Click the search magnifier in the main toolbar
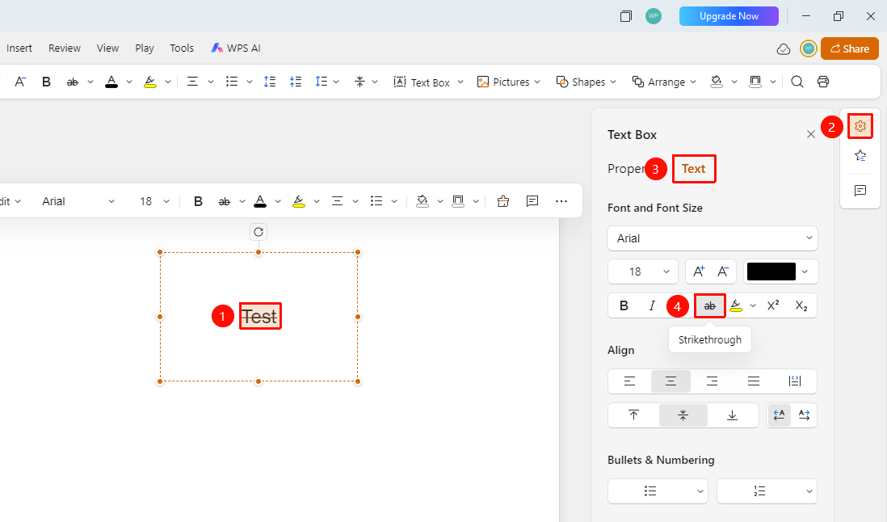887x522 pixels. tap(797, 82)
